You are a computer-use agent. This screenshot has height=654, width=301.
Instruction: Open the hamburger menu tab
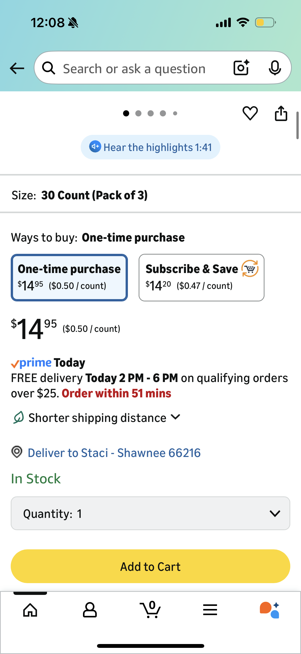tap(210, 610)
